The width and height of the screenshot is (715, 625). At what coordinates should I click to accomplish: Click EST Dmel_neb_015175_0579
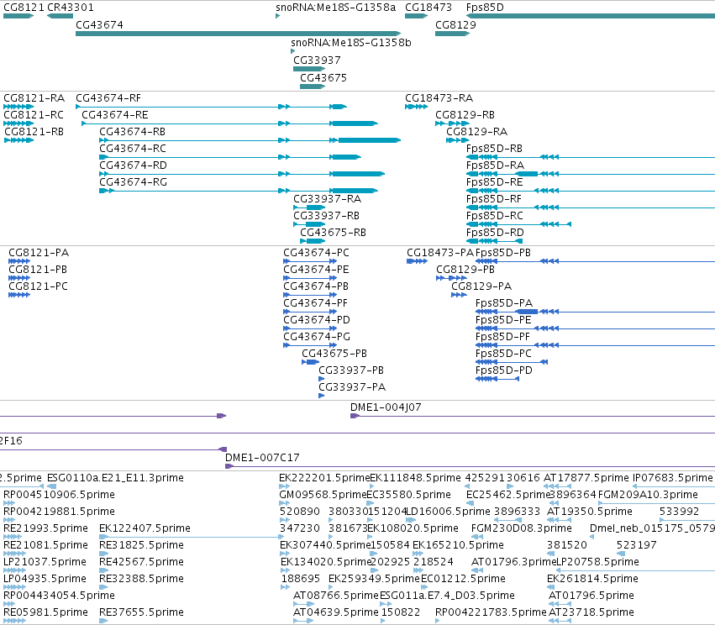652,528
